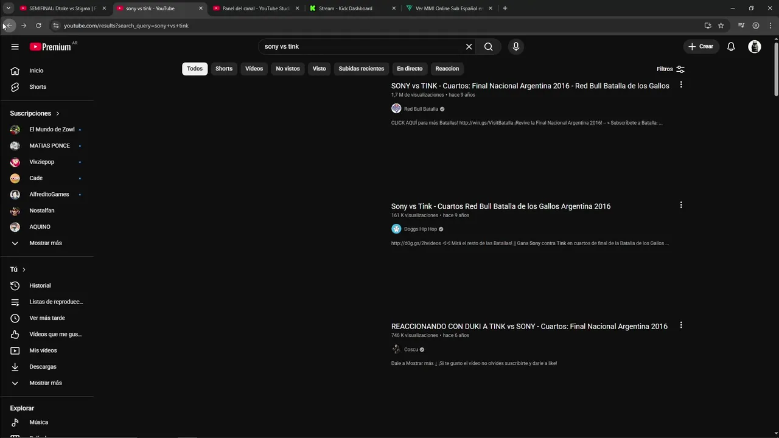Open browser profile icon in toolbar

click(x=756, y=26)
